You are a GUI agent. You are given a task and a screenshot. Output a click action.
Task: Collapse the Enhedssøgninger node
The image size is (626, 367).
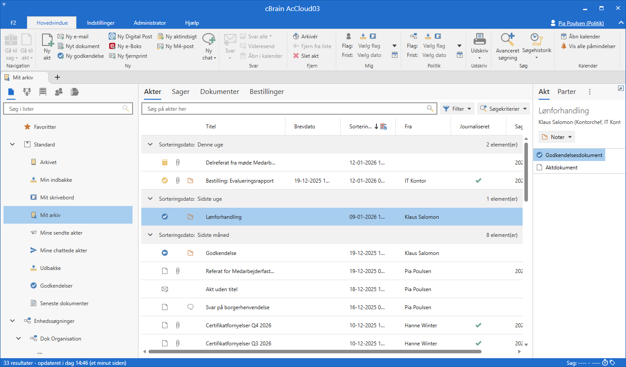click(12, 321)
